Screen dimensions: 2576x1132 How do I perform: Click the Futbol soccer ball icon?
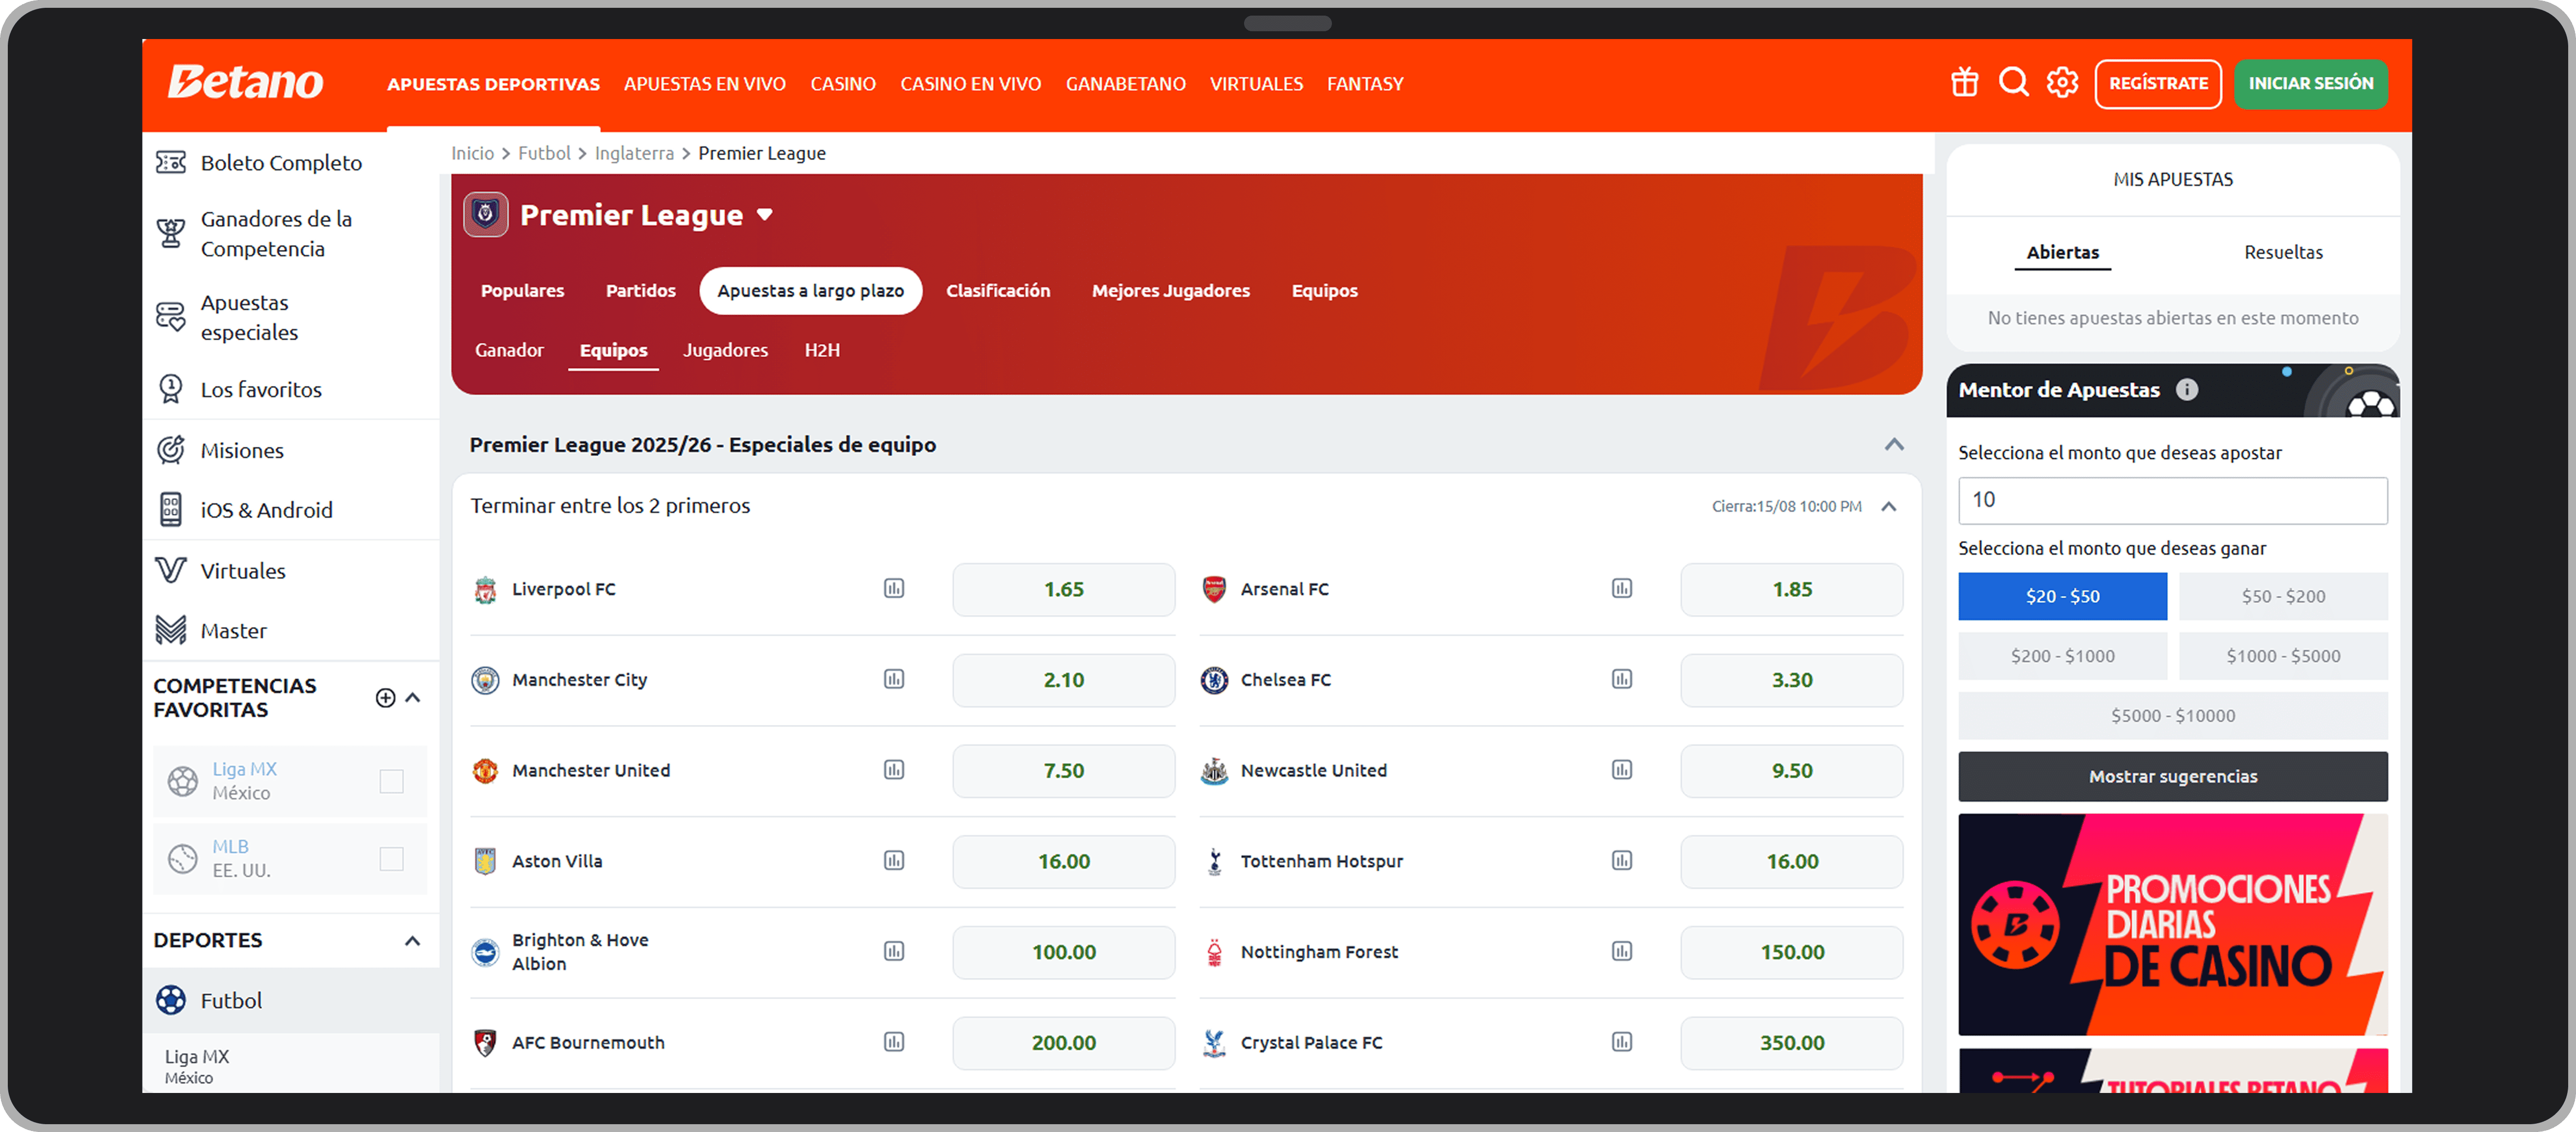171,1000
